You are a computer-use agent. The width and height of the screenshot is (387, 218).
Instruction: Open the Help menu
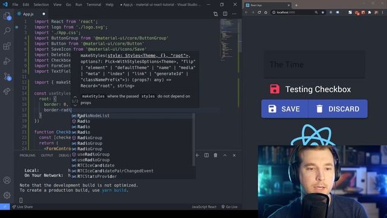pyautogui.click(x=109, y=4)
